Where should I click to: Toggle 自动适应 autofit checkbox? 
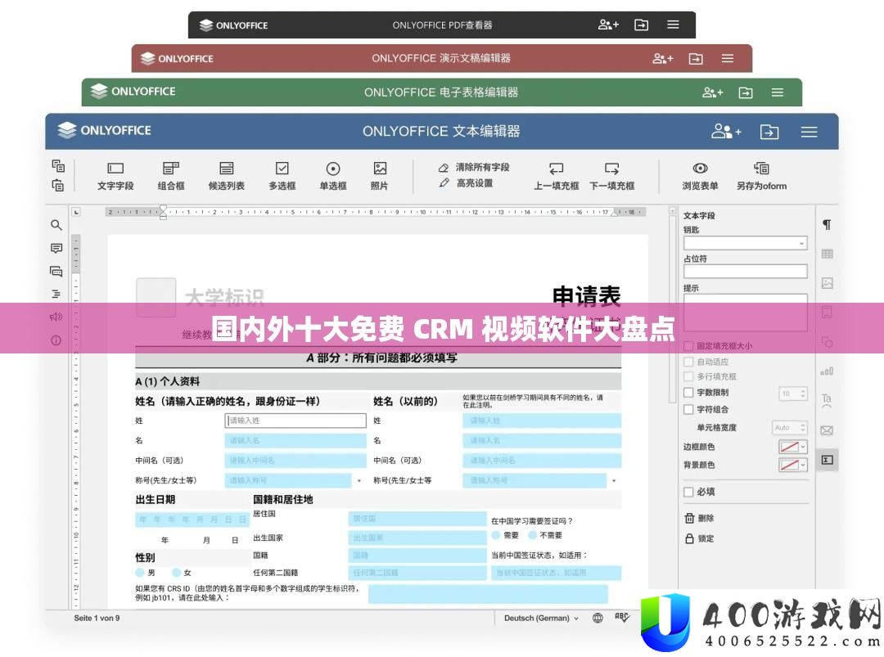[x=688, y=362]
